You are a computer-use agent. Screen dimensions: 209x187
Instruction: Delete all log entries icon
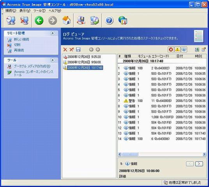72,49
